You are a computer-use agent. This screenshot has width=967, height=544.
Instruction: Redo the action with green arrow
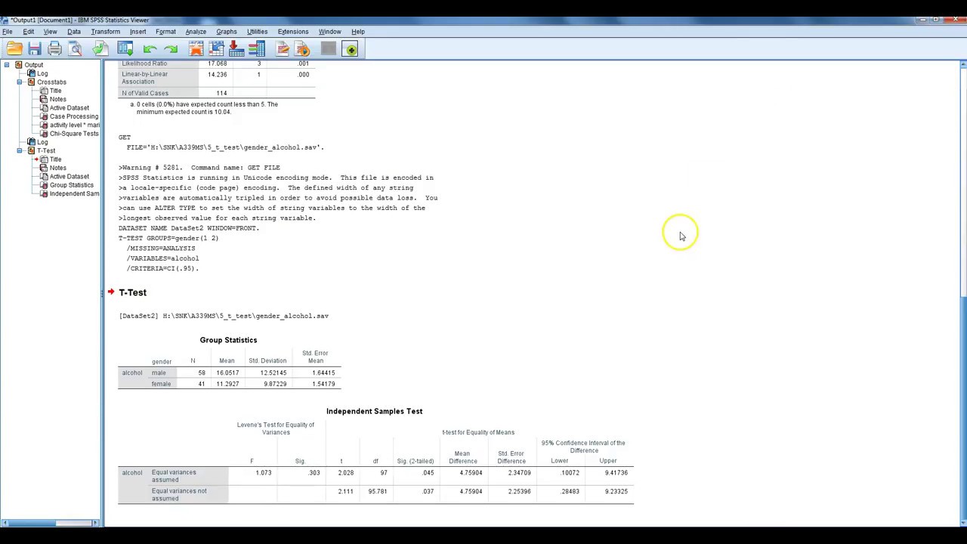[171, 49]
